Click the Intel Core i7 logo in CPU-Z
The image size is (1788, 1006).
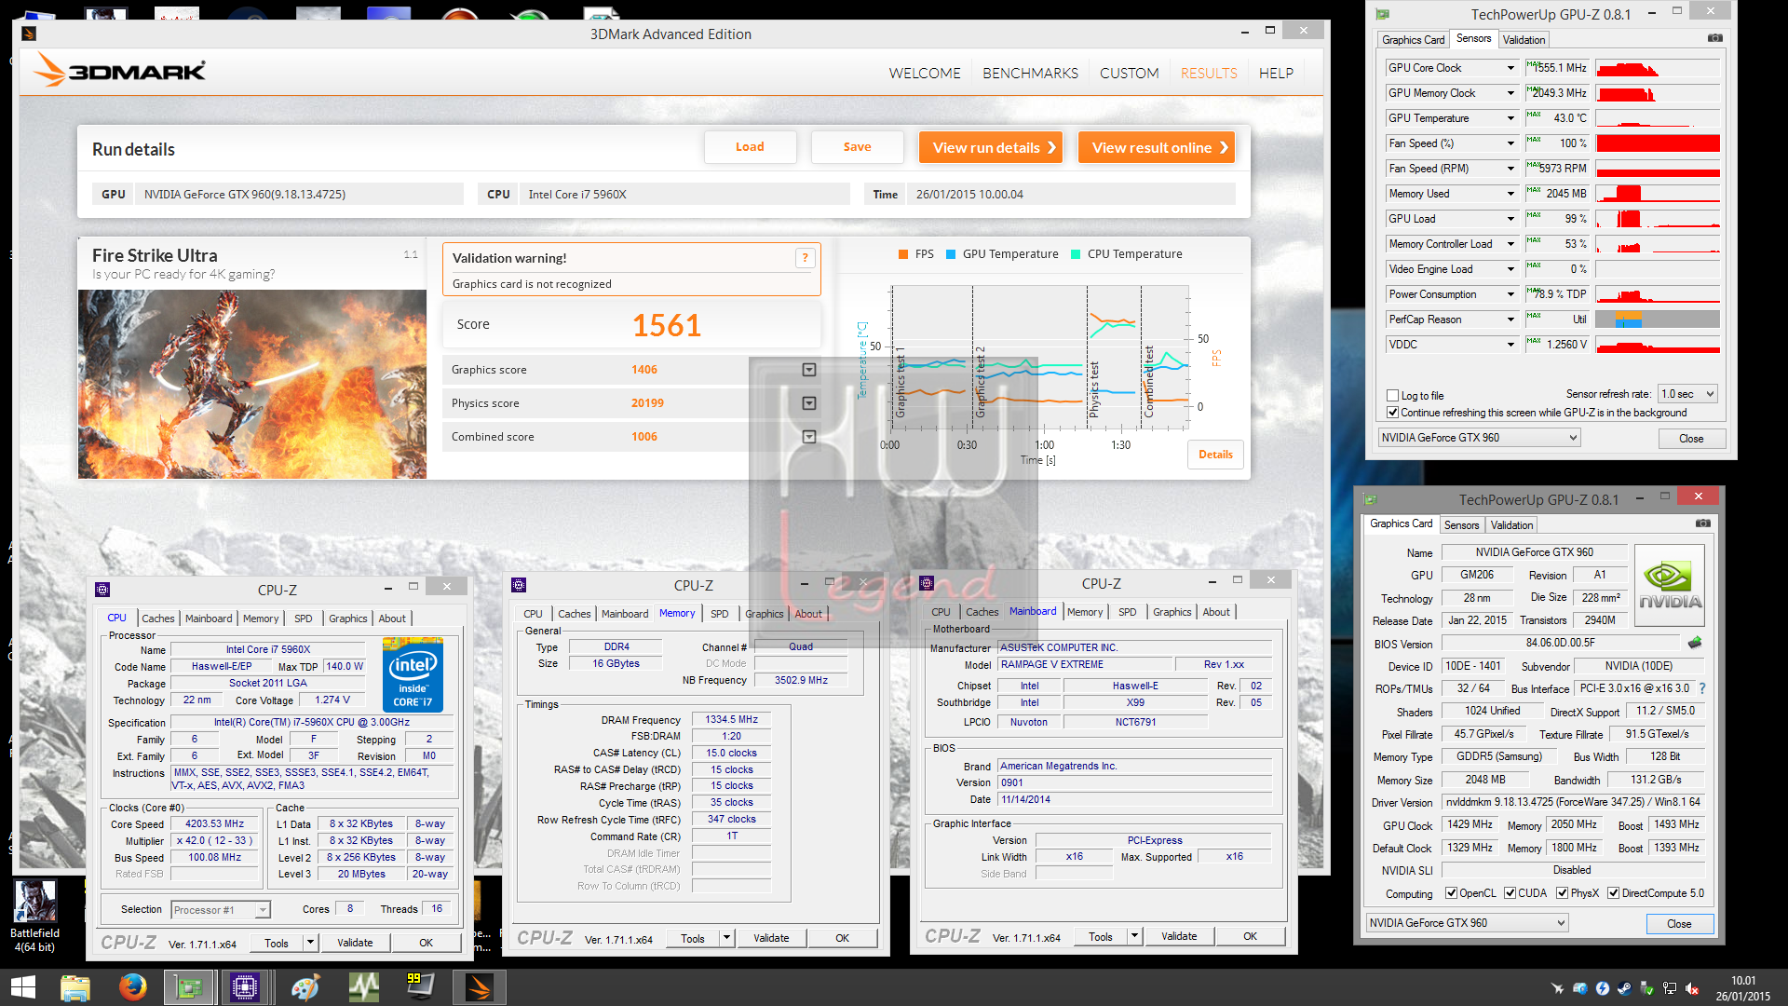coord(413,674)
